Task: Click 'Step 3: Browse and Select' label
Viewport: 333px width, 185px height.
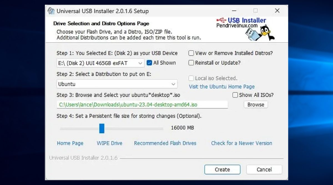Action: [118, 95]
